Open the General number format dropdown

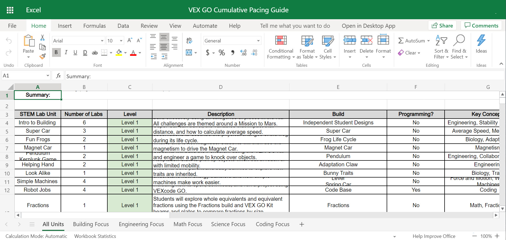click(258, 41)
